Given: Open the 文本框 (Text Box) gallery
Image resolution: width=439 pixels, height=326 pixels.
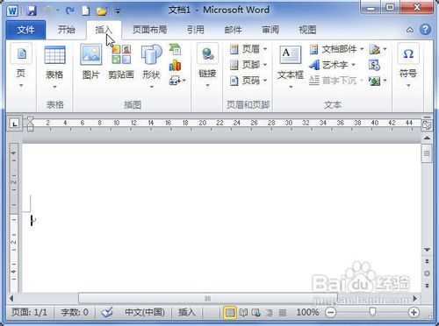Looking at the screenshot, I should [291, 67].
